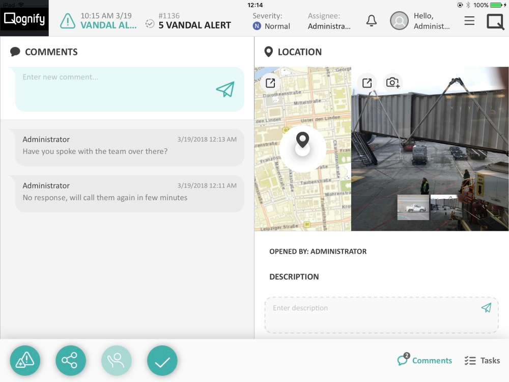Viewport: 509px width, 382px height.
Task: Open search via the magnifier icon
Action: (x=494, y=22)
